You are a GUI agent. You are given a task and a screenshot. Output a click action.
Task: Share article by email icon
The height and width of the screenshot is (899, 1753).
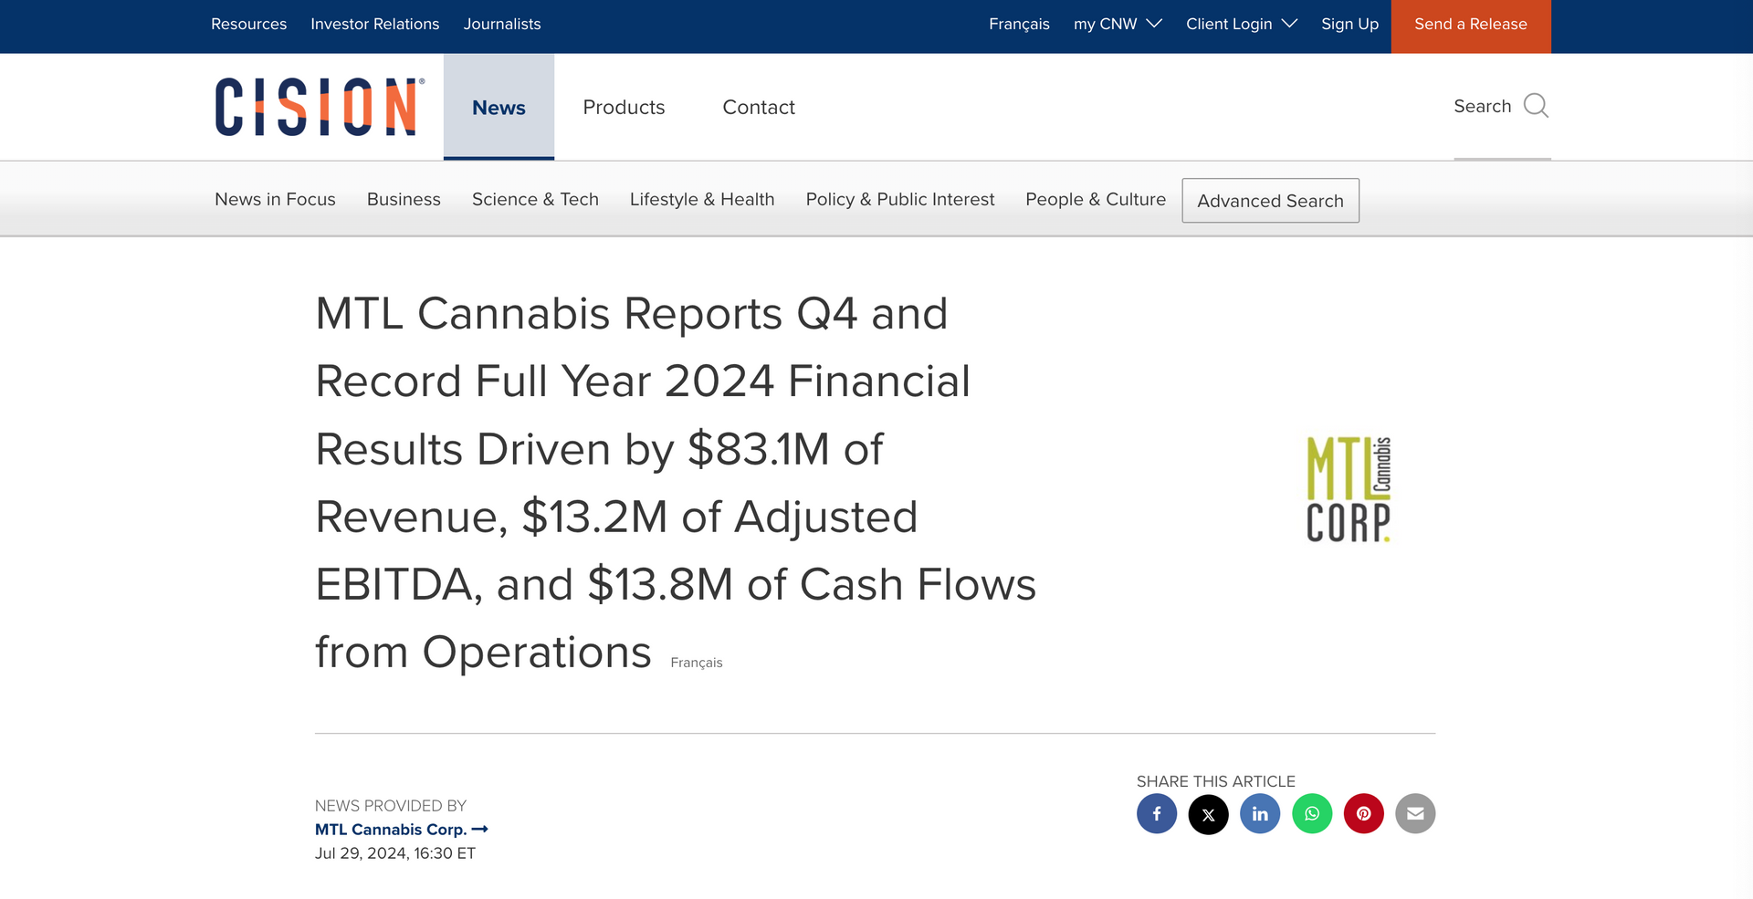(x=1415, y=813)
